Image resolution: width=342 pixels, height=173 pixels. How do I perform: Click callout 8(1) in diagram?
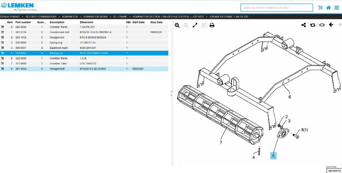(x=305, y=130)
